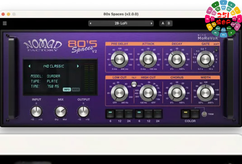Click the TRIM mini knob
Image resolution: width=242 pixels, height=164 pixels.
(204, 114)
